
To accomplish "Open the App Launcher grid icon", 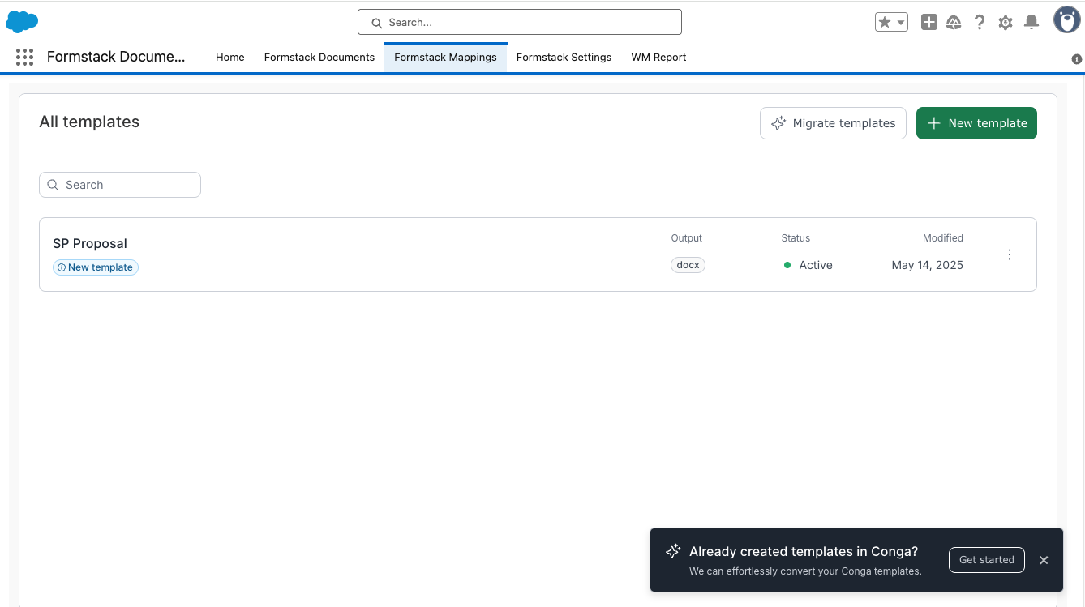I will pos(24,57).
